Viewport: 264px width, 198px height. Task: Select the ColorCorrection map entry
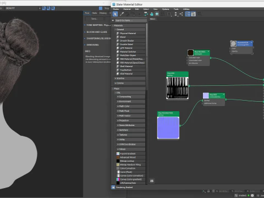pos(131,168)
